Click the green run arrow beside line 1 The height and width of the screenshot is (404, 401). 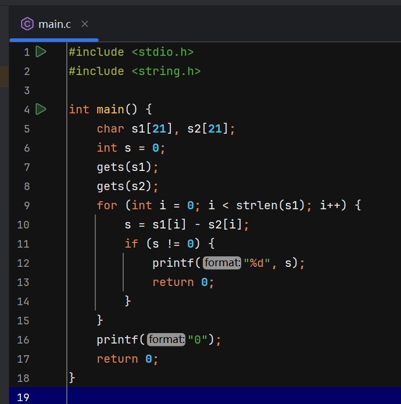tap(41, 52)
